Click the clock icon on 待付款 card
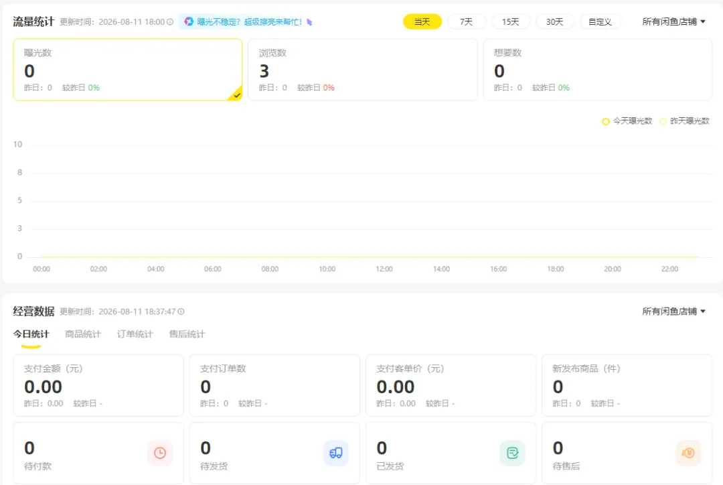This screenshot has width=723, height=485. point(160,453)
